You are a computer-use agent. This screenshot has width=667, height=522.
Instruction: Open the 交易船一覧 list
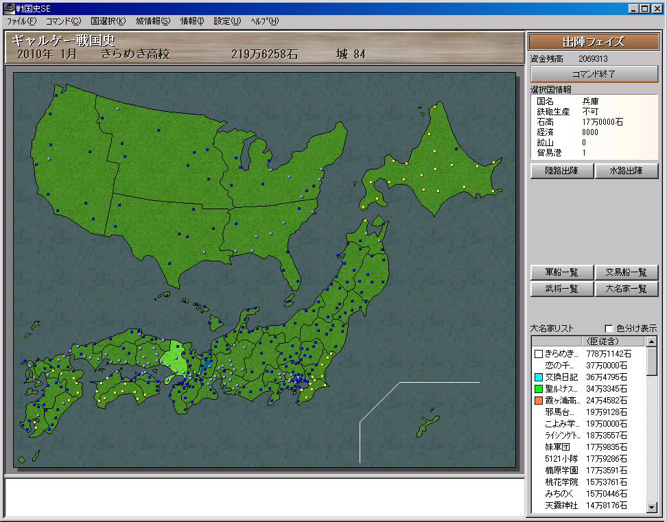pyautogui.click(x=626, y=272)
